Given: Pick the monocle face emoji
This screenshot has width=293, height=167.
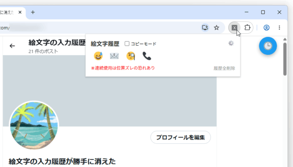Looking at the screenshot, I should (x=131, y=56).
